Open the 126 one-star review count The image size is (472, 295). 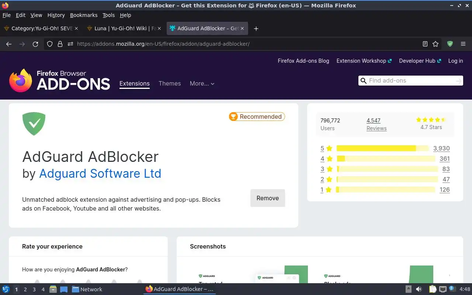[445, 190]
